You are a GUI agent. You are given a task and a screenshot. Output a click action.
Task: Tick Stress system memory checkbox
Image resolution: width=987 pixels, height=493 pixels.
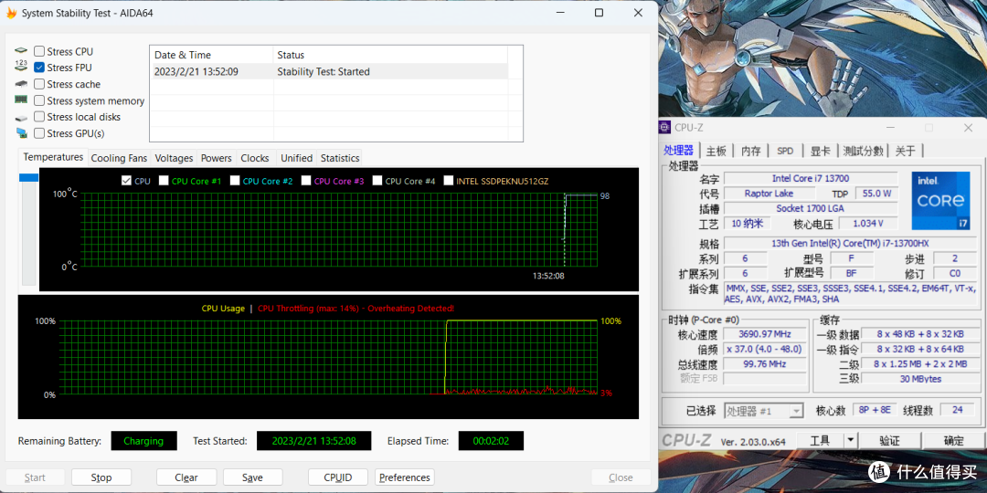(x=39, y=100)
